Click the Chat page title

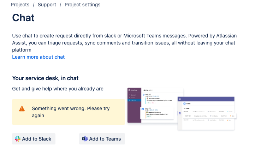coord(23,18)
